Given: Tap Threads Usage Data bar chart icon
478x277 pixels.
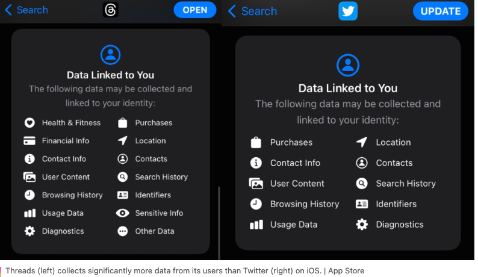Looking at the screenshot, I should coord(29,213).
